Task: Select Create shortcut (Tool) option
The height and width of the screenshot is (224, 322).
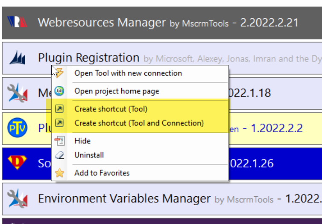Action: (111, 109)
